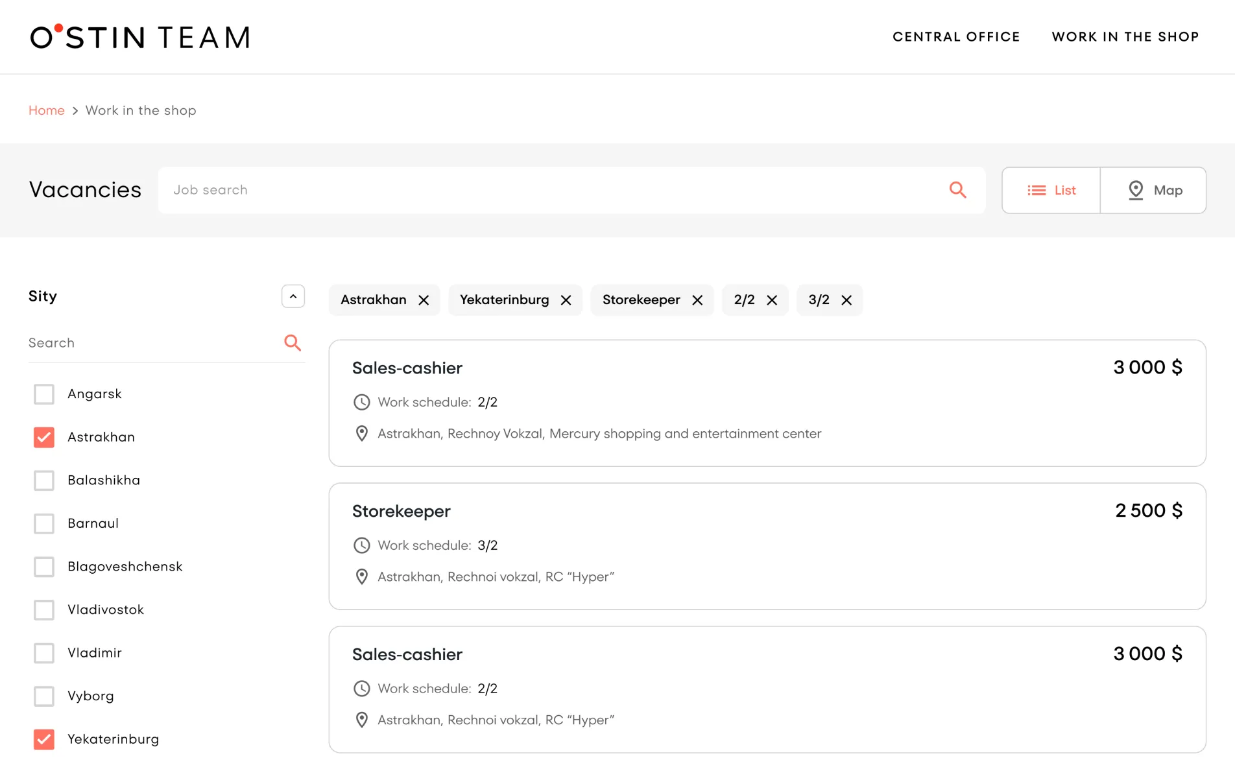Open the Central Office menu item
The image size is (1235, 769).
point(956,37)
